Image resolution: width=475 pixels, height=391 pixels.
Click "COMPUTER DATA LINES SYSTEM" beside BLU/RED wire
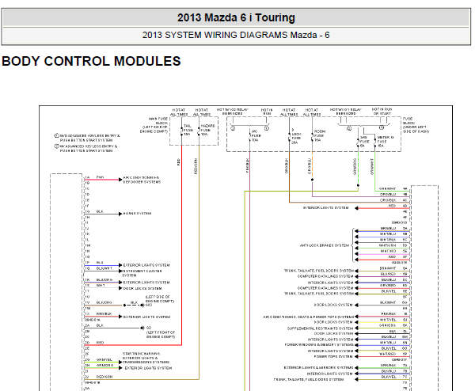[x=325, y=276]
